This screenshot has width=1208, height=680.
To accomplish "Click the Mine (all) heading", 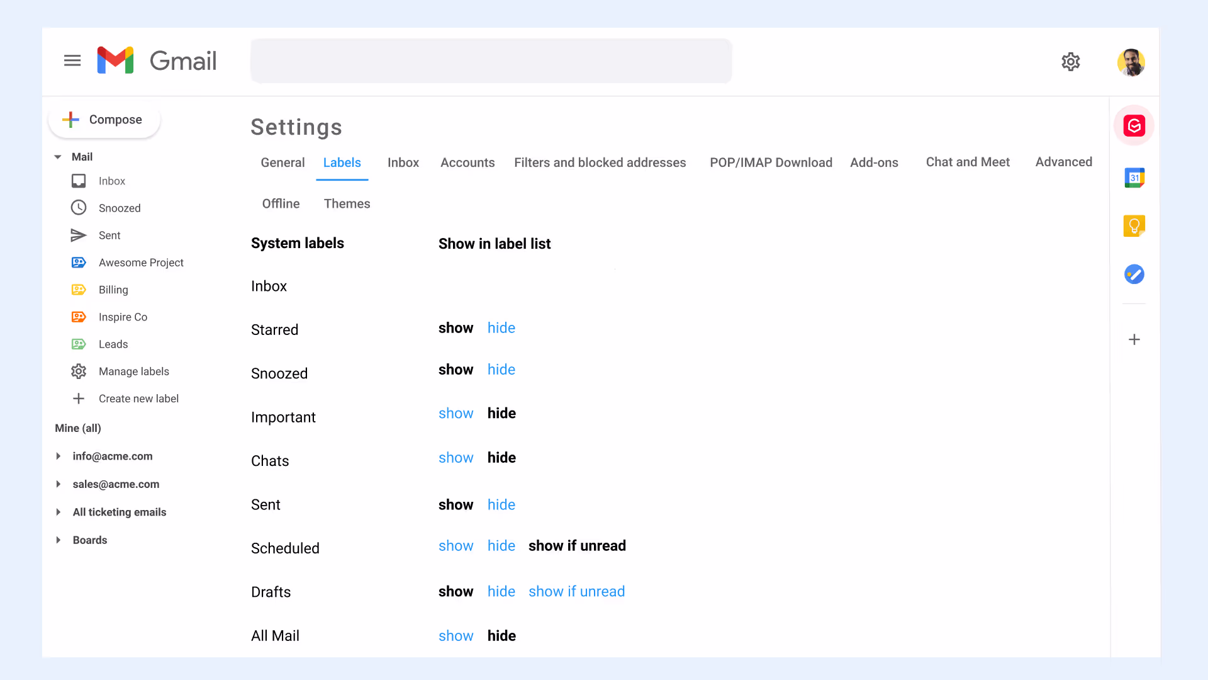I will point(78,428).
